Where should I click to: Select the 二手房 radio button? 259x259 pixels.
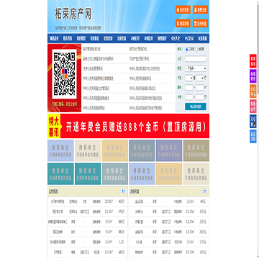pos(187,49)
